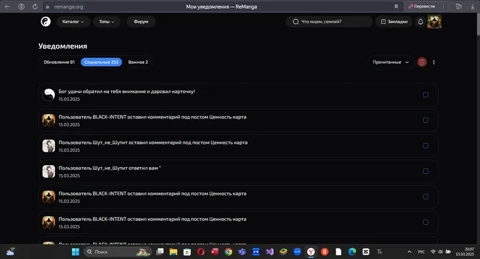Switch to the Обновление 81 tab
The image size is (480, 259).
click(59, 62)
